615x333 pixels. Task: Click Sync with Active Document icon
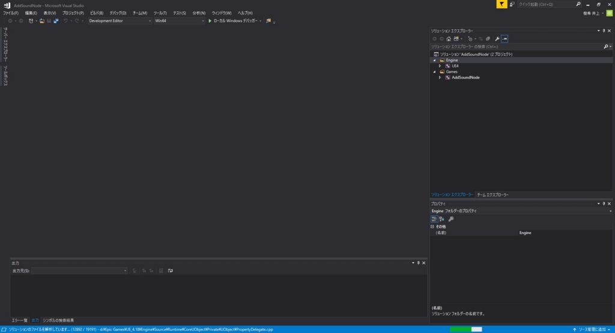(x=480, y=39)
